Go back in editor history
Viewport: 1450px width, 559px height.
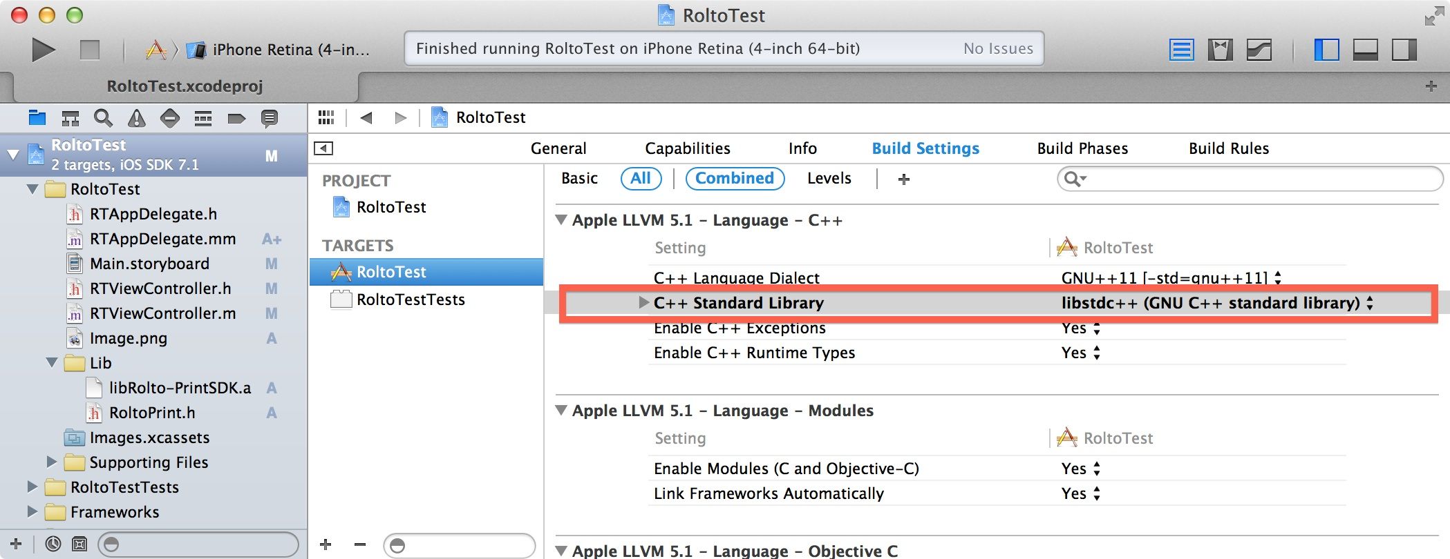pos(366,117)
